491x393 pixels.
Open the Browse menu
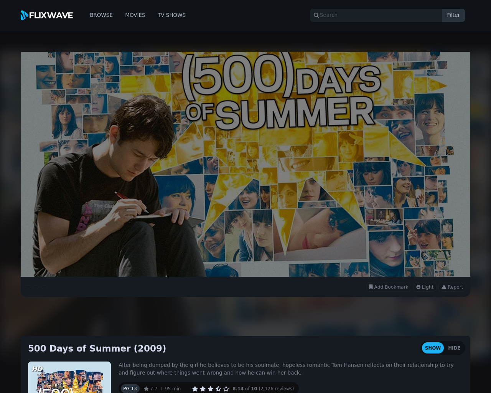pyautogui.click(x=101, y=15)
